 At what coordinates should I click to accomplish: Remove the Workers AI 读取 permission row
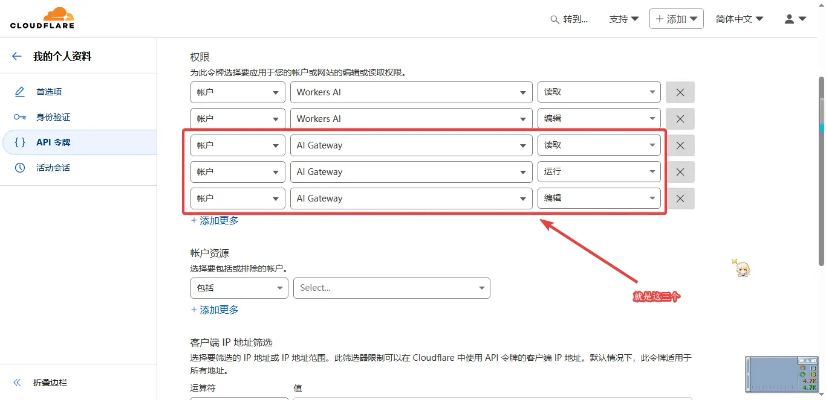click(680, 92)
